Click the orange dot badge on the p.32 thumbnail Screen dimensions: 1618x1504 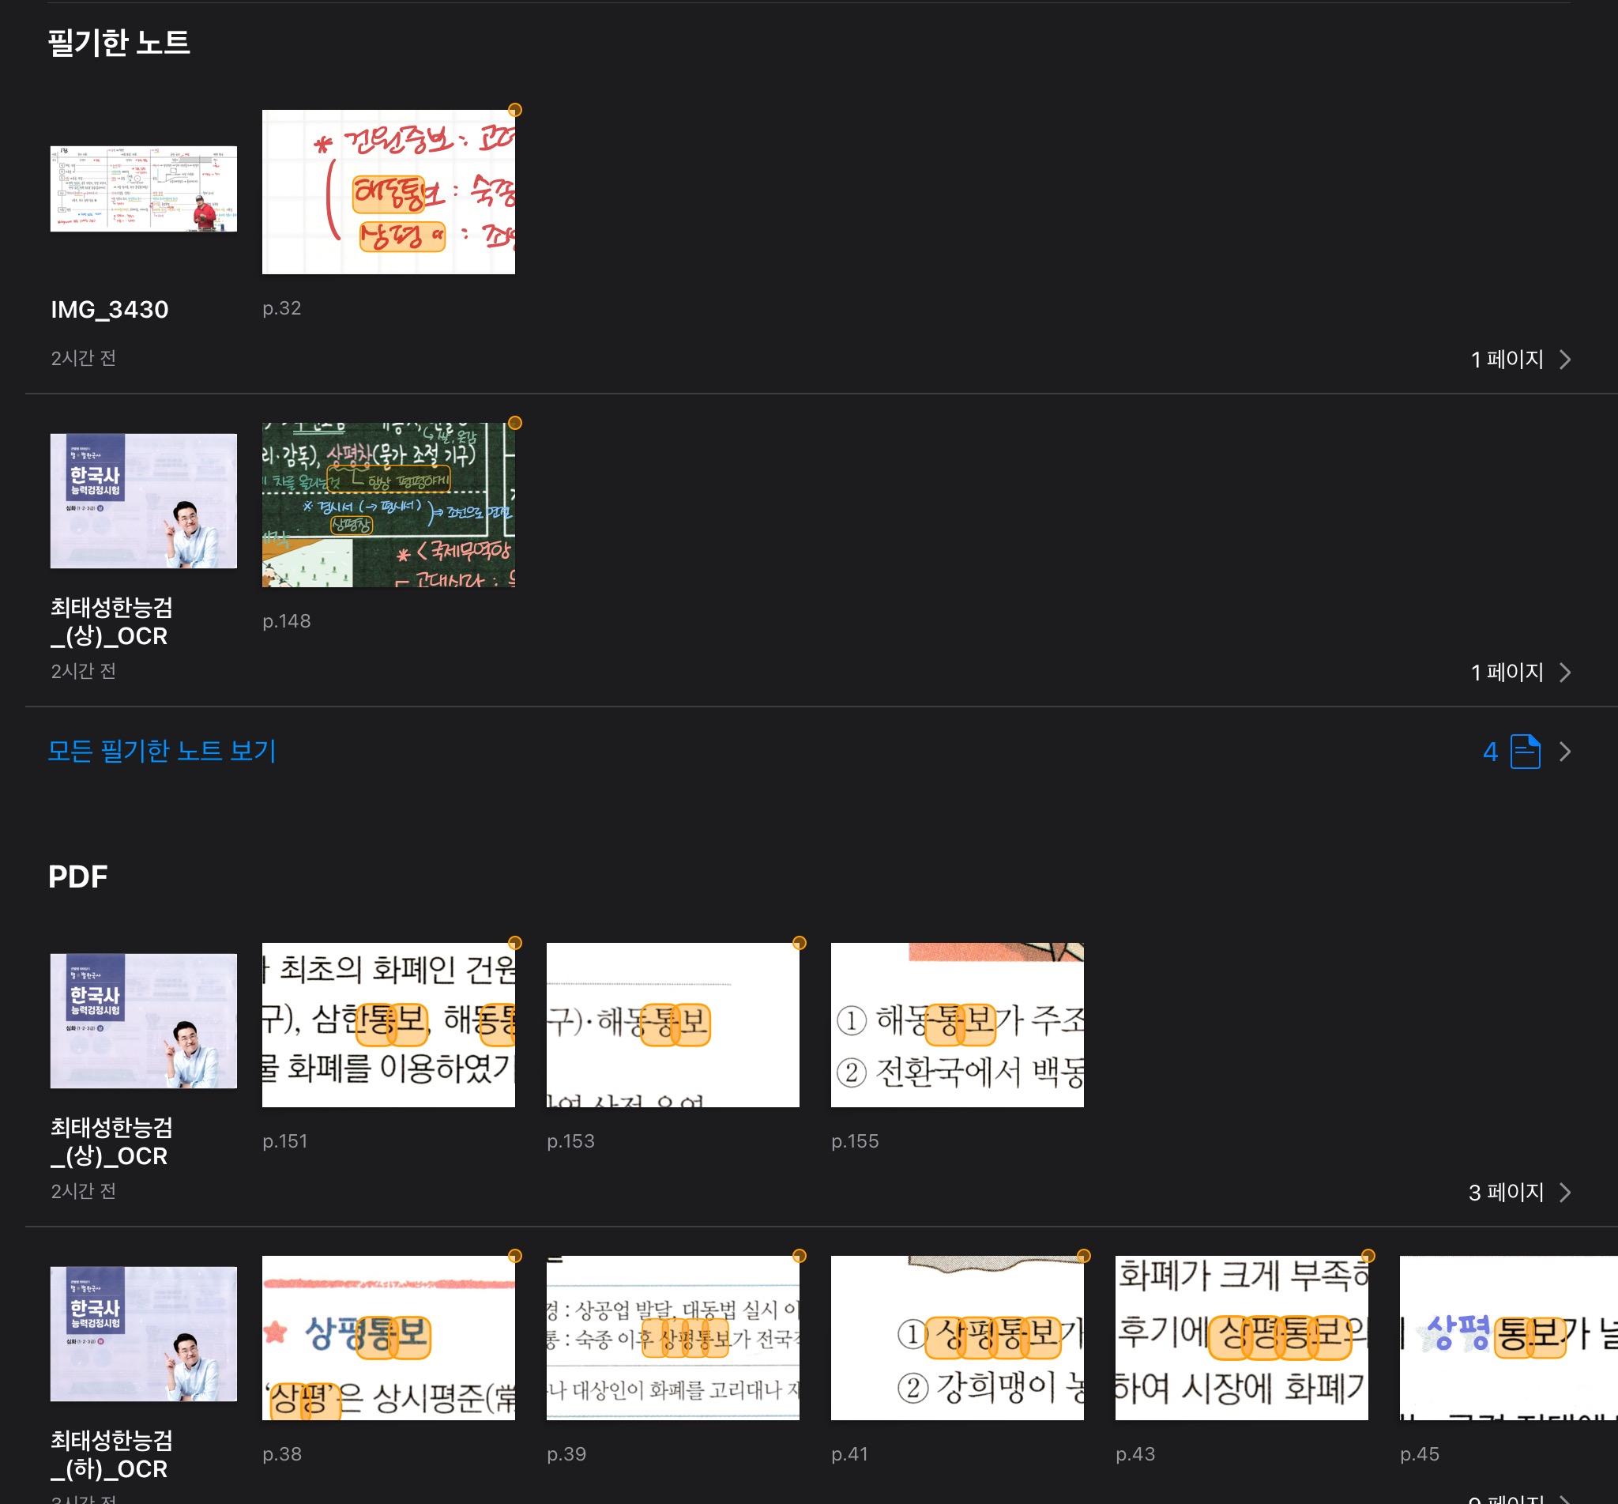(515, 108)
